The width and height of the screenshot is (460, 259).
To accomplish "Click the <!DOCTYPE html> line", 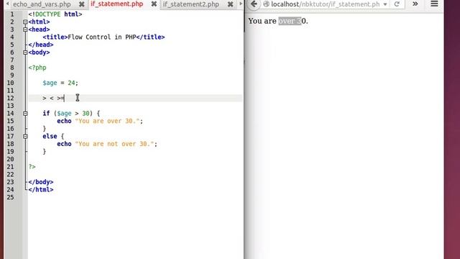I will pos(55,14).
